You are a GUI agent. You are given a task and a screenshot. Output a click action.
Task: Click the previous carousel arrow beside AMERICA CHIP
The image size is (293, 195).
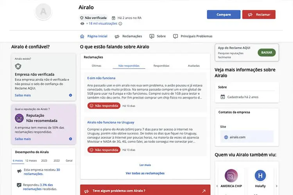pos(217,186)
